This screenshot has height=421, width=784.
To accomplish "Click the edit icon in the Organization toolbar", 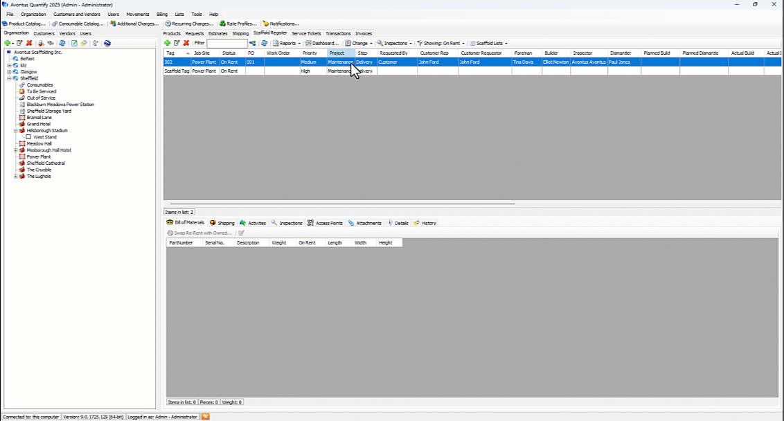I will click(19, 43).
